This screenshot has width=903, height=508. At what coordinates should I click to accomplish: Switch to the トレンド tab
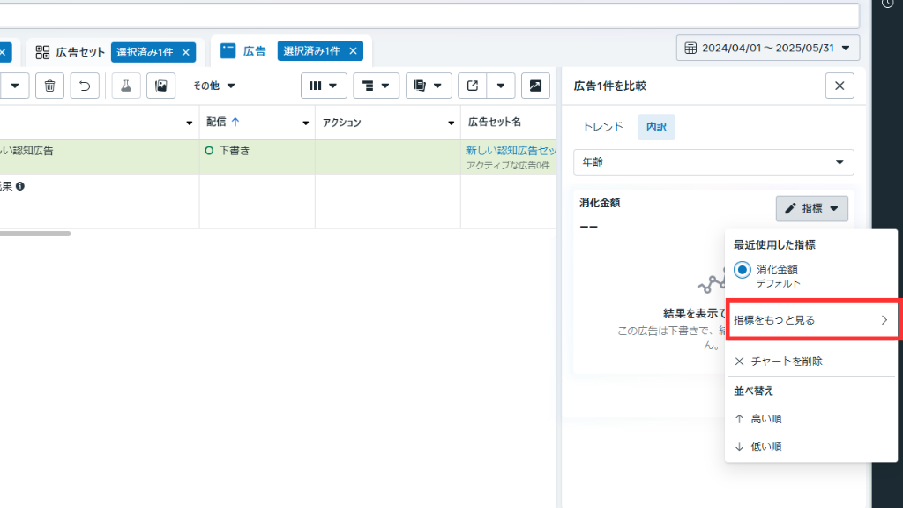point(603,127)
